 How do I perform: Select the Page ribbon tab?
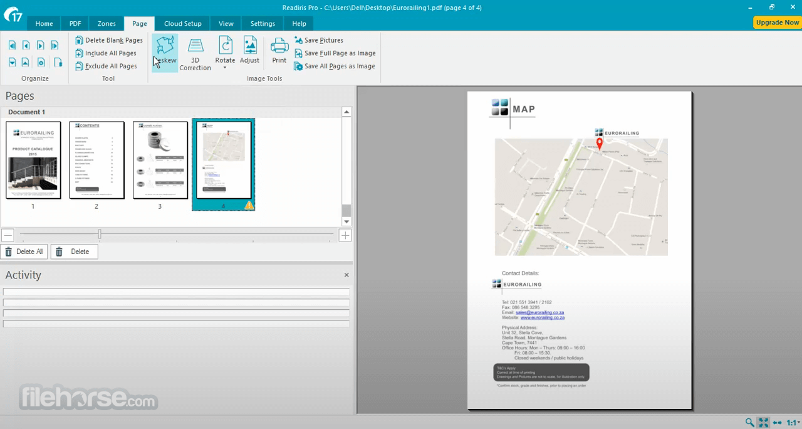point(140,24)
